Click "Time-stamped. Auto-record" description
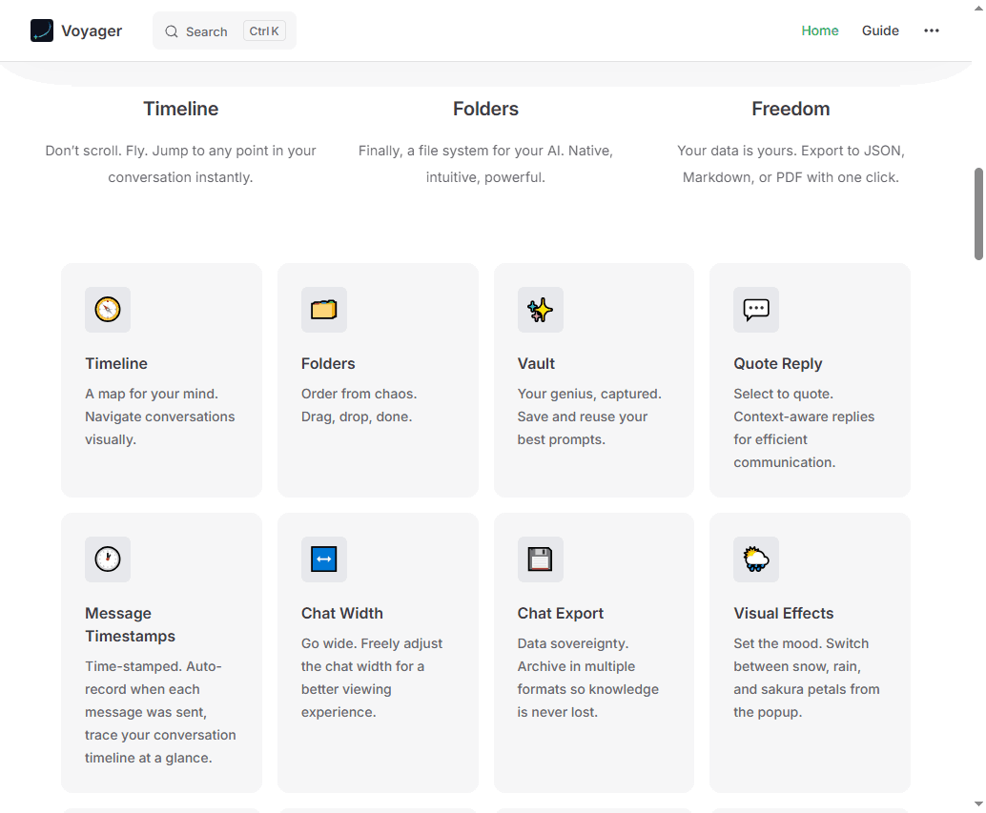The width and height of the screenshot is (986, 813). [160, 712]
